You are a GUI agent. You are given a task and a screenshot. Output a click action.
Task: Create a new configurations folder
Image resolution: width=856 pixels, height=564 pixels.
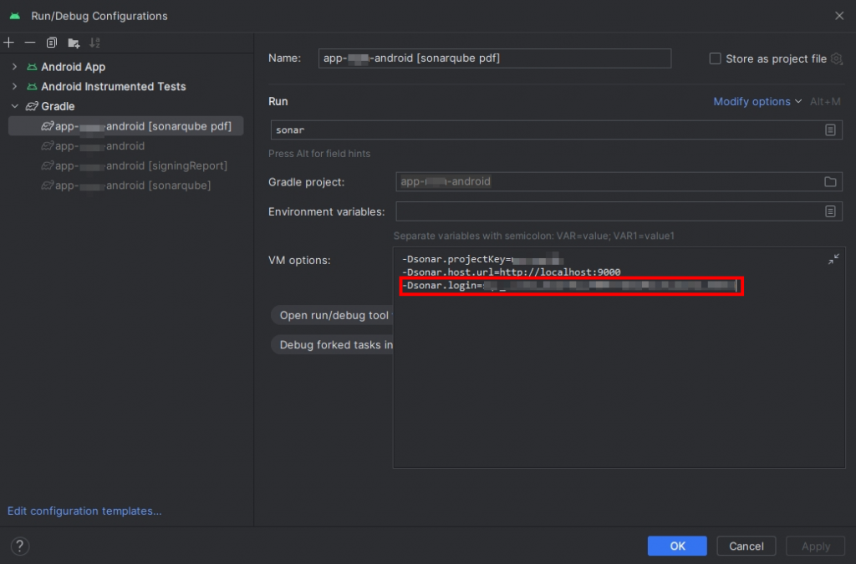[74, 43]
